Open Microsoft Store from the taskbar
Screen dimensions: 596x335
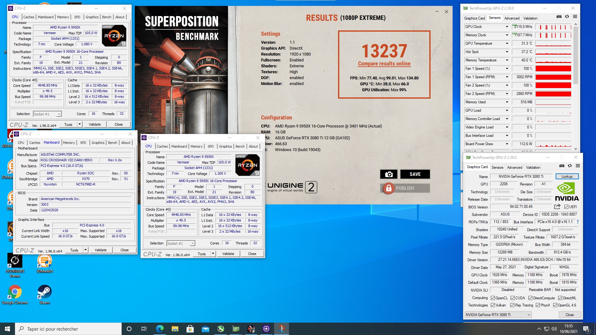190,329
